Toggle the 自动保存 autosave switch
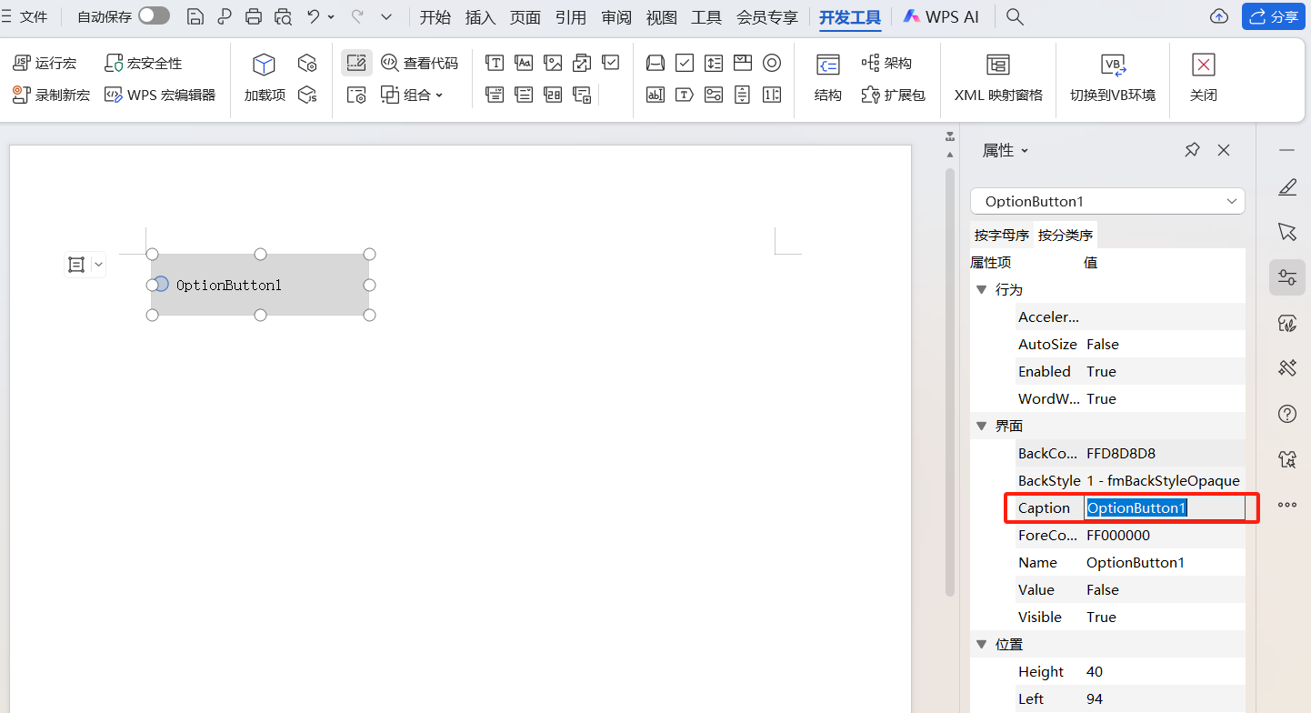 coord(154,15)
